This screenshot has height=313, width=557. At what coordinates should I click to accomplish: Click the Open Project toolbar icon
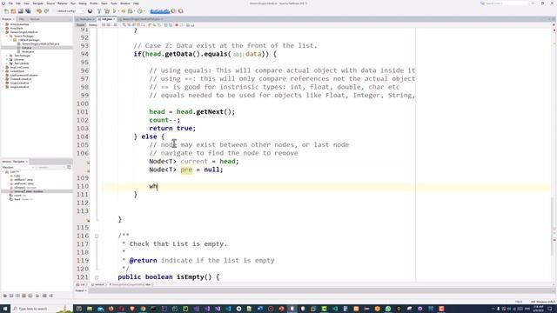21,11
